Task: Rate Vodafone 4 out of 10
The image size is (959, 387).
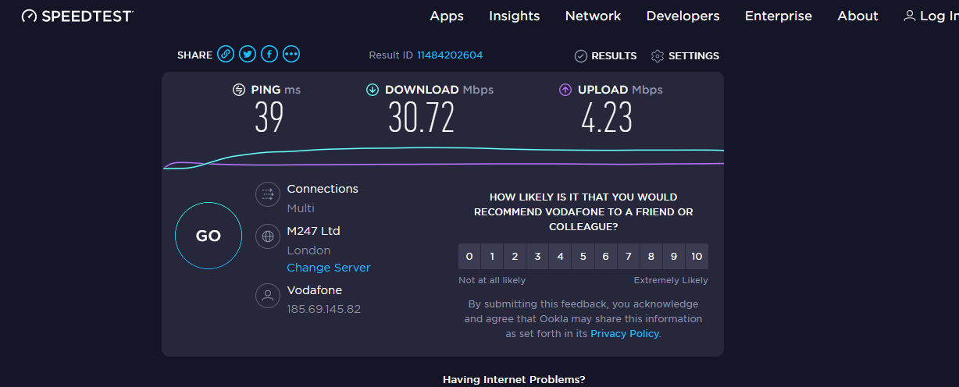Action: pos(560,256)
